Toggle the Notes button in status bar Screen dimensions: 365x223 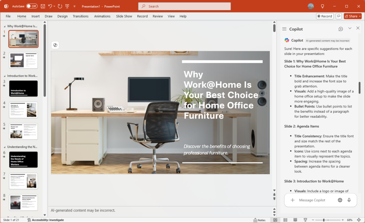click(259, 220)
